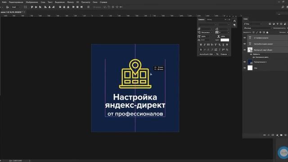The height and width of the screenshot is (162, 288).
Task: Toggle the all caps text style
Action: (x=208, y=45)
